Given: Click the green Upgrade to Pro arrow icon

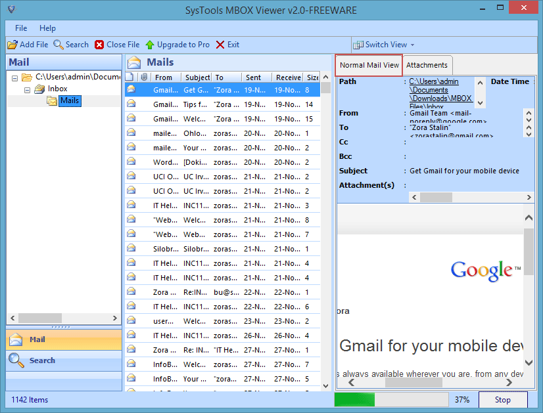Looking at the screenshot, I should tap(150, 45).
